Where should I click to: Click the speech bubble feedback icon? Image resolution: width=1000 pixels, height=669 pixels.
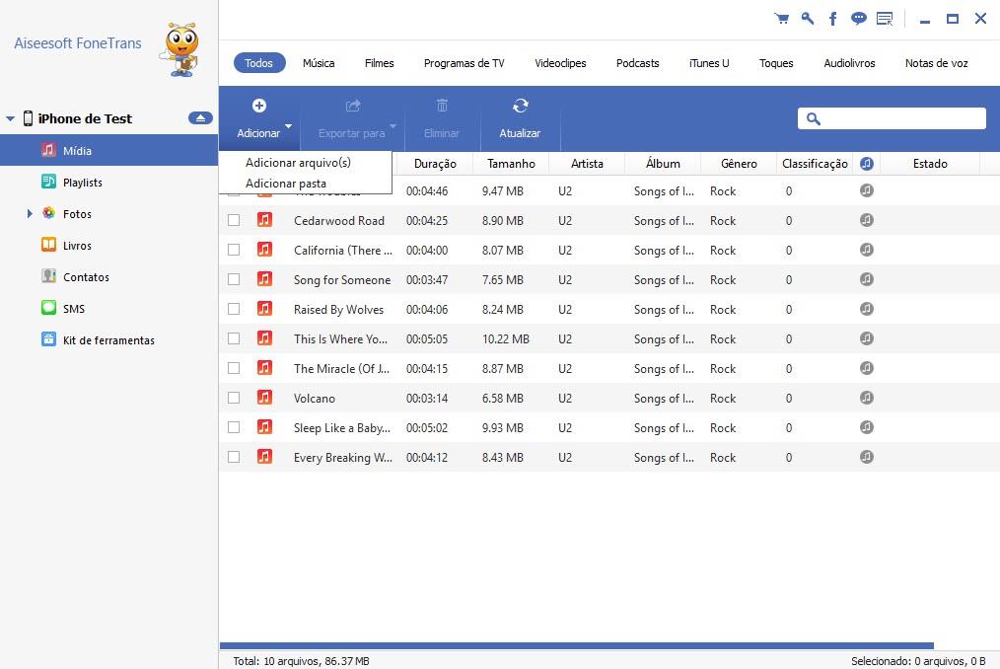[858, 18]
